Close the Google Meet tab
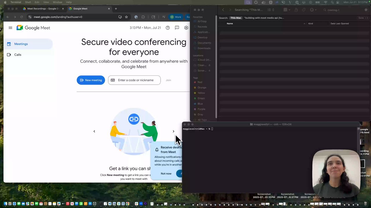 tap(109, 9)
